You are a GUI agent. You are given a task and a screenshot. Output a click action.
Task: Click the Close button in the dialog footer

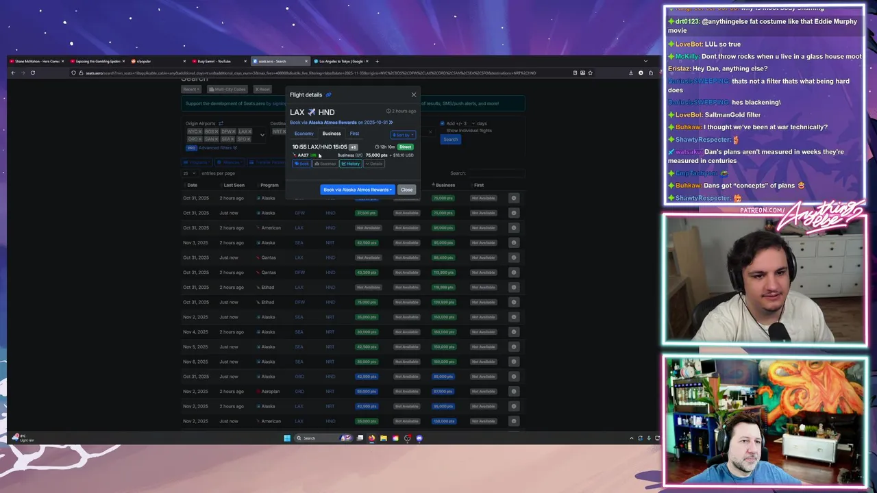click(x=406, y=190)
